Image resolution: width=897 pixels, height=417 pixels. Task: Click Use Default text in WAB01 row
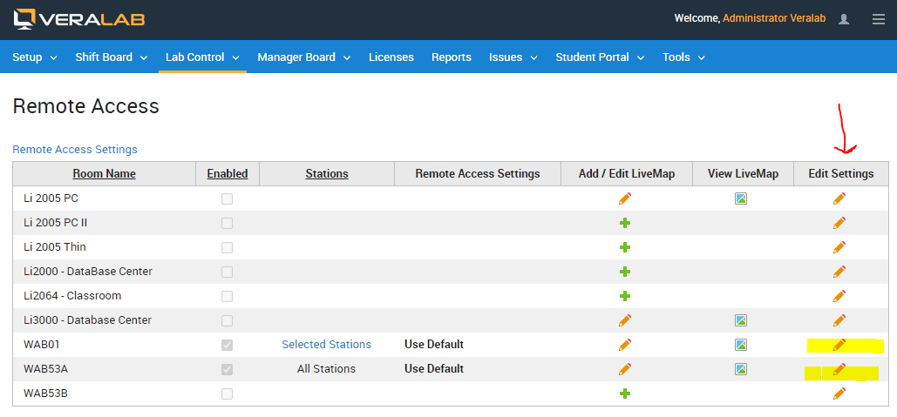click(x=434, y=345)
